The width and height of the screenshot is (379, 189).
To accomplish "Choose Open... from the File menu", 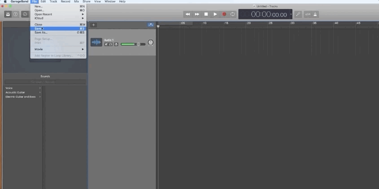I will 58,10.
